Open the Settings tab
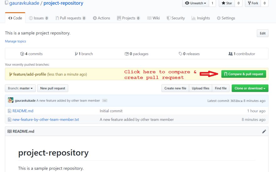Image resolution: width=276 pixels, height=172 pixels. pyautogui.click(x=226, y=18)
